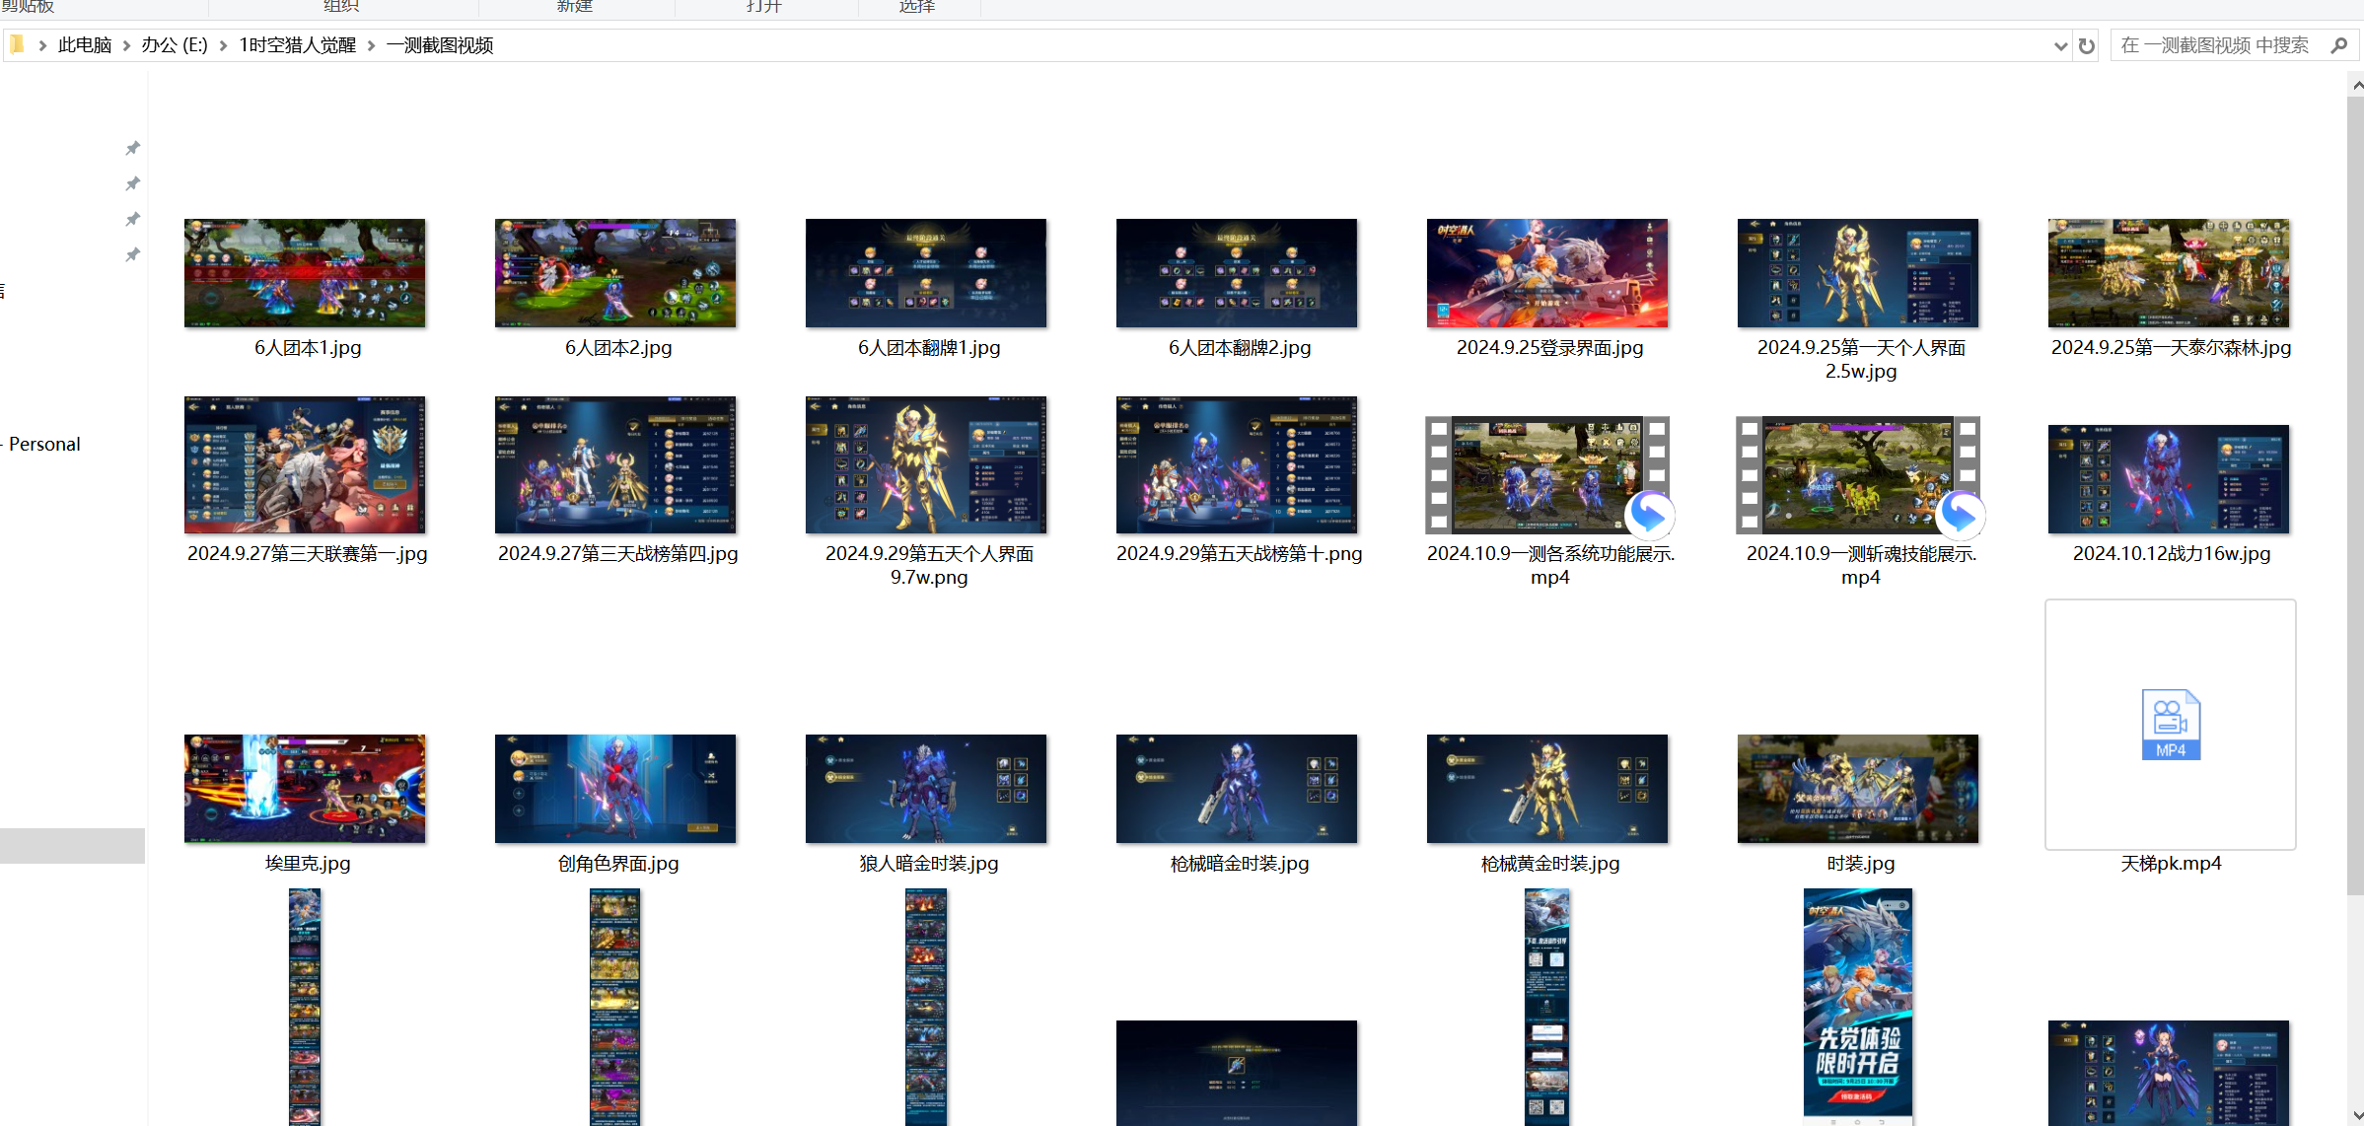This screenshot has height=1126, width=2364.
Task: Select the Personal item in sidebar
Action: [44, 444]
